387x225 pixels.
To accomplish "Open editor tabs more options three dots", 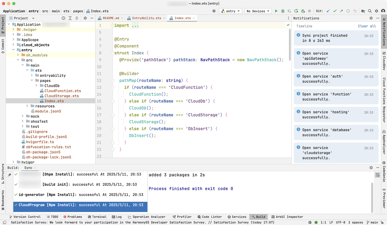I will [x=288, y=18].
